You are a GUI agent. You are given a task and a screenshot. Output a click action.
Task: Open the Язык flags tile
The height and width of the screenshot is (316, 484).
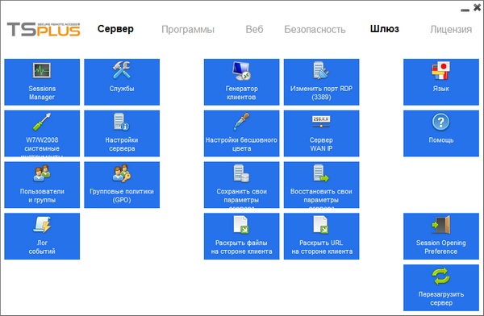click(x=441, y=82)
